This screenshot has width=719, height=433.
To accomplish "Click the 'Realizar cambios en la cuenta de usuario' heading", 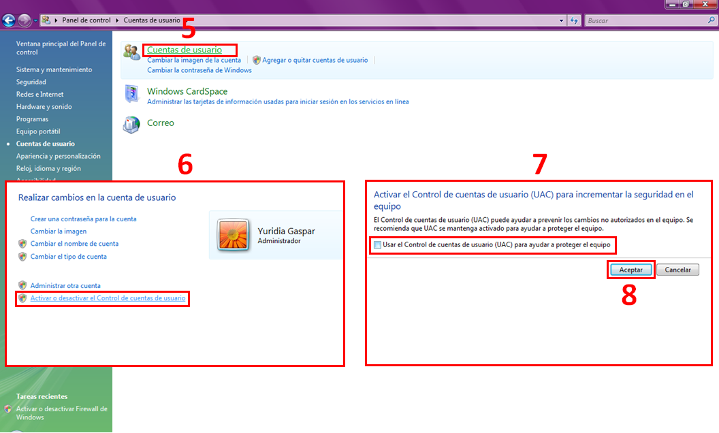I will pyautogui.click(x=97, y=197).
